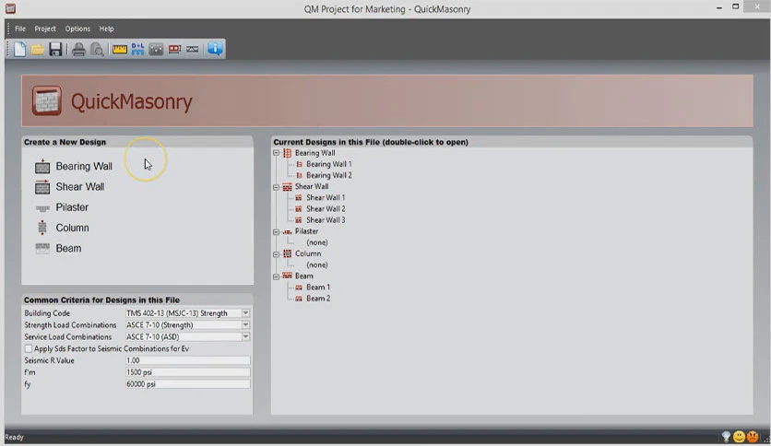
Task: Select the Column category node in the tree
Action: (308, 254)
